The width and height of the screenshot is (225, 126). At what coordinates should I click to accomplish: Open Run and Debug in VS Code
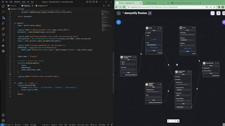coord(3,23)
